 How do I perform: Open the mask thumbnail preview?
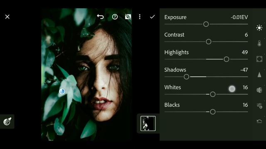(x=148, y=123)
